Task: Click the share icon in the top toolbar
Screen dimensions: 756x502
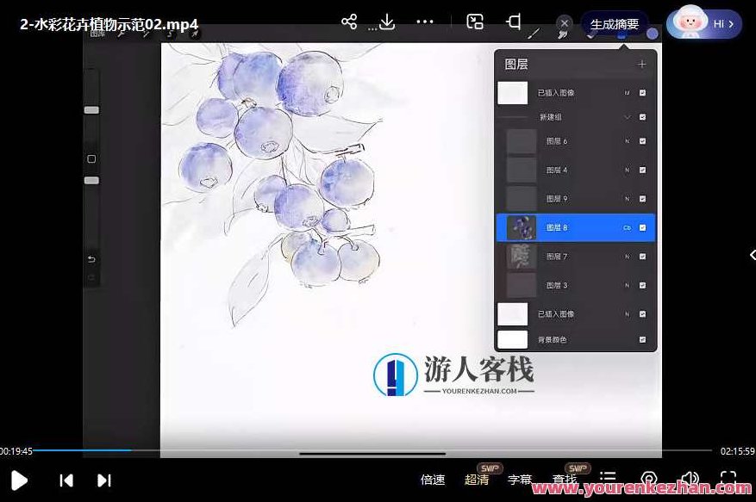Action: [348, 22]
